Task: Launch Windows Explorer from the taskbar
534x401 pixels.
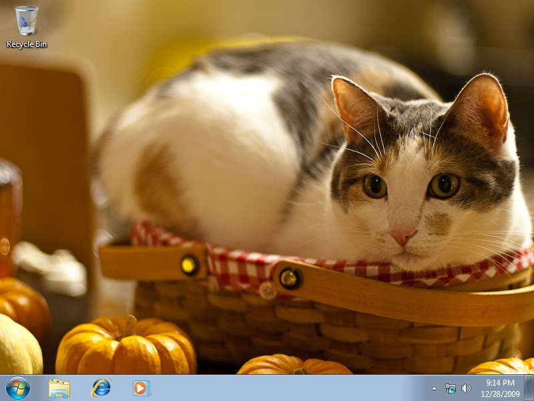Action: point(59,388)
